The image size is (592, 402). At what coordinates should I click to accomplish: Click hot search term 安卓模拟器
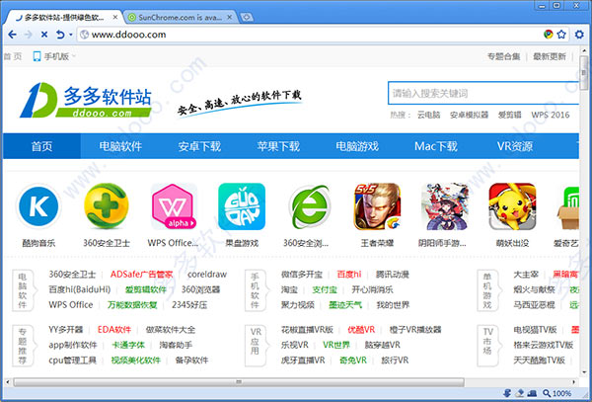point(470,115)
